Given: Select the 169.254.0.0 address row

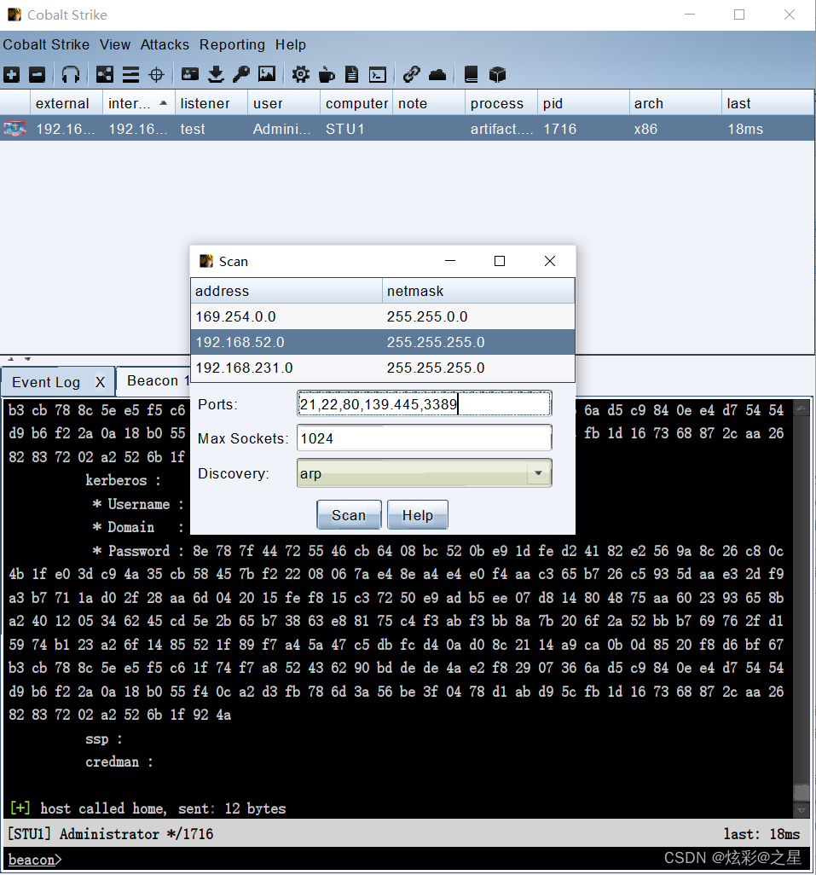Looking at the screenshot, I should click(x=383, y=316).
